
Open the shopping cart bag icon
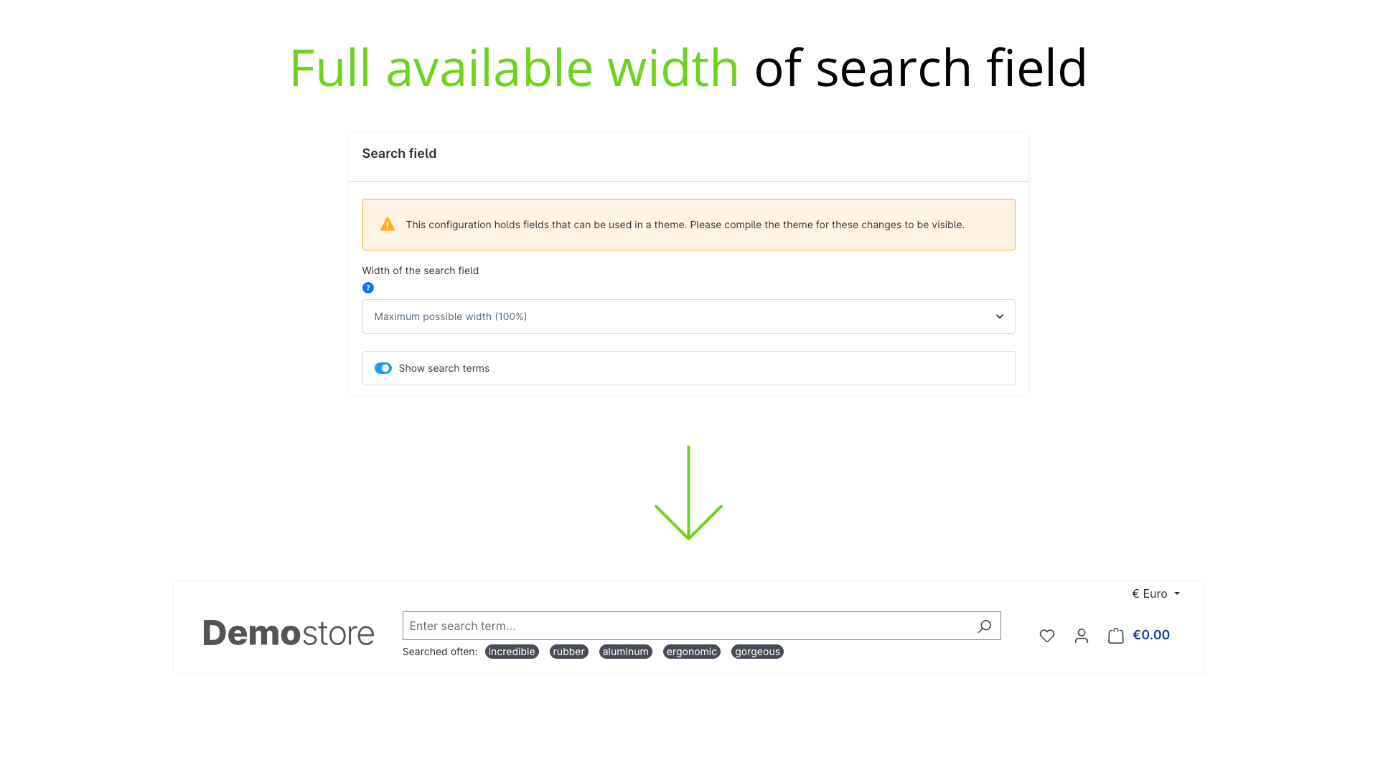(1115, 636)
